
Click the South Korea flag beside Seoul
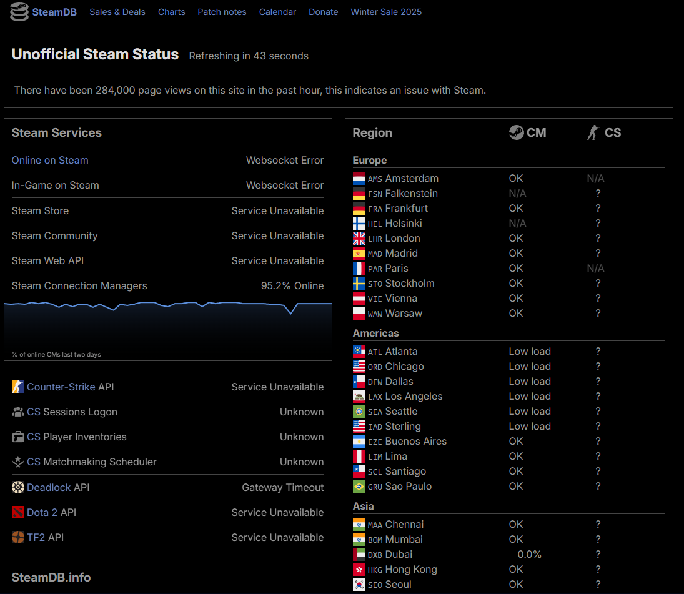pyautogui.click(x=359, y=584)
